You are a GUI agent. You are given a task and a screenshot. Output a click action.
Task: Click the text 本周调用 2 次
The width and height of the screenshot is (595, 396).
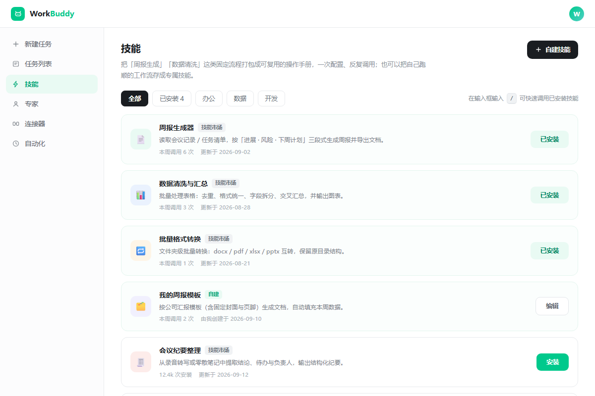point(177,319)
